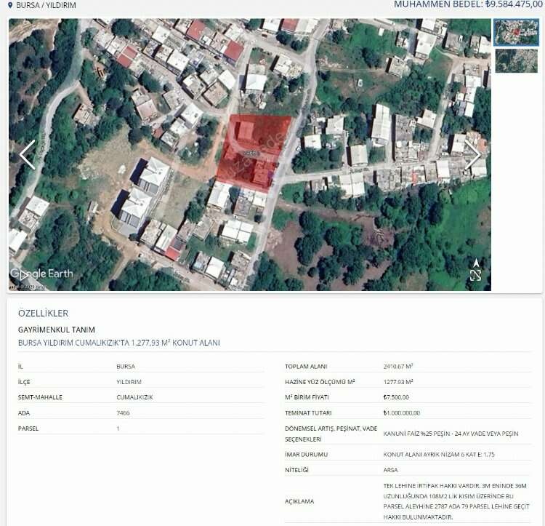Click the red highlighted parcel on the map
The height and width of the screenshot is (526, 545).
(254, 151)
